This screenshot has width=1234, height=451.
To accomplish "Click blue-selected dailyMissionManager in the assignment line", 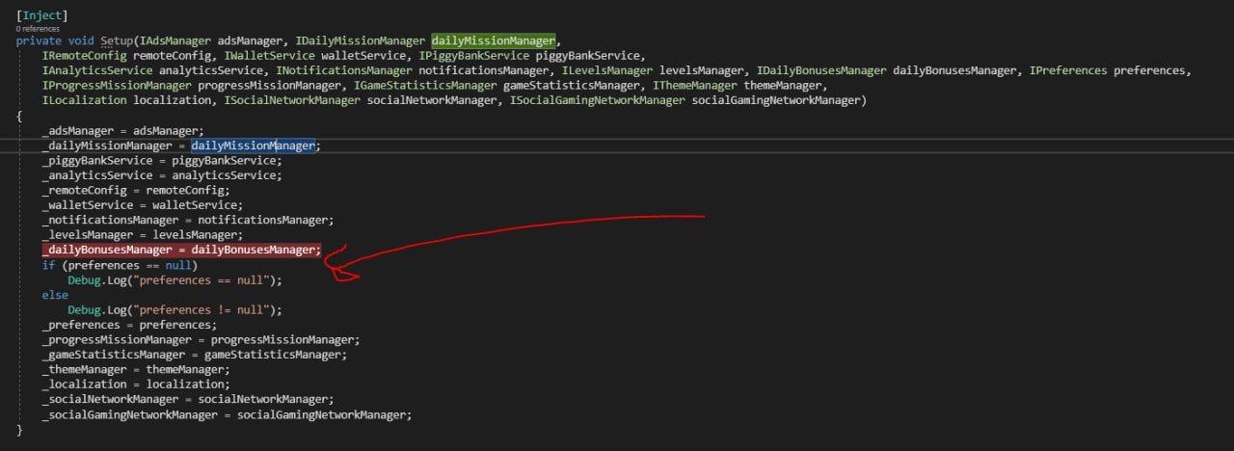I will click(x=253, y=146).
